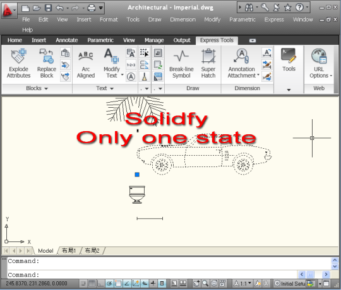Click New drawing in Quick Access toolbar
The width and height of the screenshot is (341, 290).
coord(26,8)
